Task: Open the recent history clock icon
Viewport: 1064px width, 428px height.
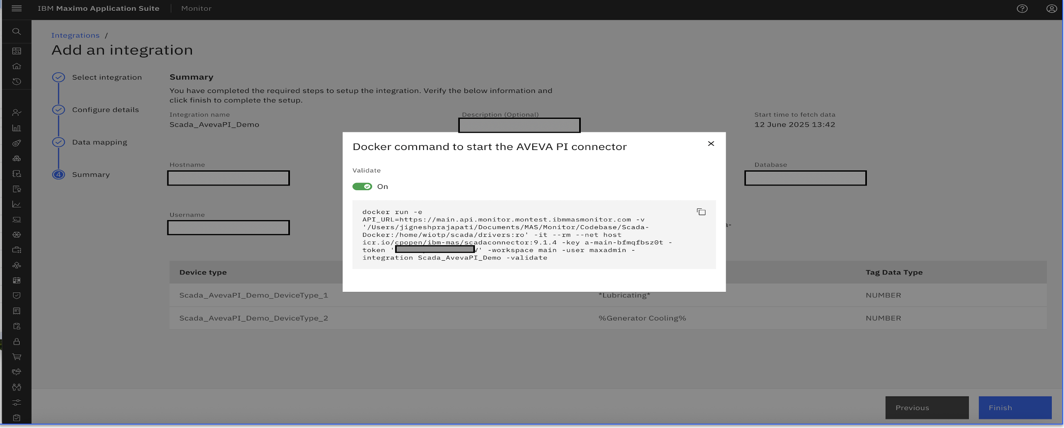Action: pyautogui.click(x=16, y=81)
